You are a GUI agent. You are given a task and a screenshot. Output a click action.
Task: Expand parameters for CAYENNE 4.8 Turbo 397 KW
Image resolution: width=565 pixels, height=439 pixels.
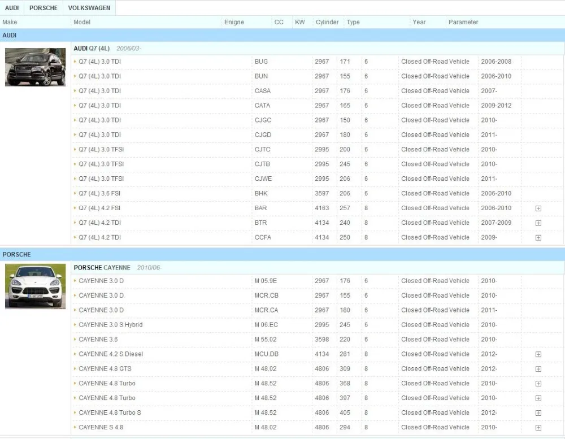538,398
